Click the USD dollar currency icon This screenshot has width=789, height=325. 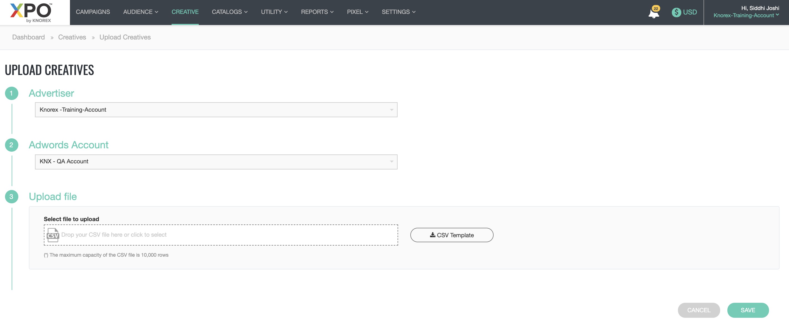pyautogui.click(x=676, y=12)
